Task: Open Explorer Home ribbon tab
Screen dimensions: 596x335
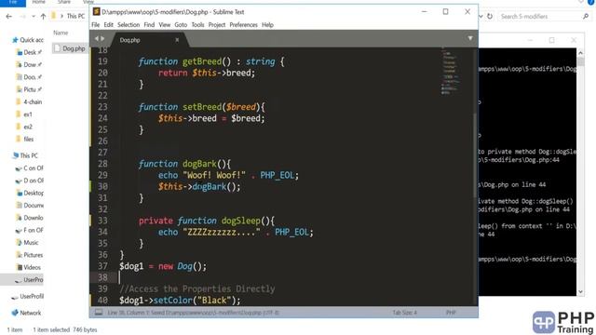Action: [38, 2]
